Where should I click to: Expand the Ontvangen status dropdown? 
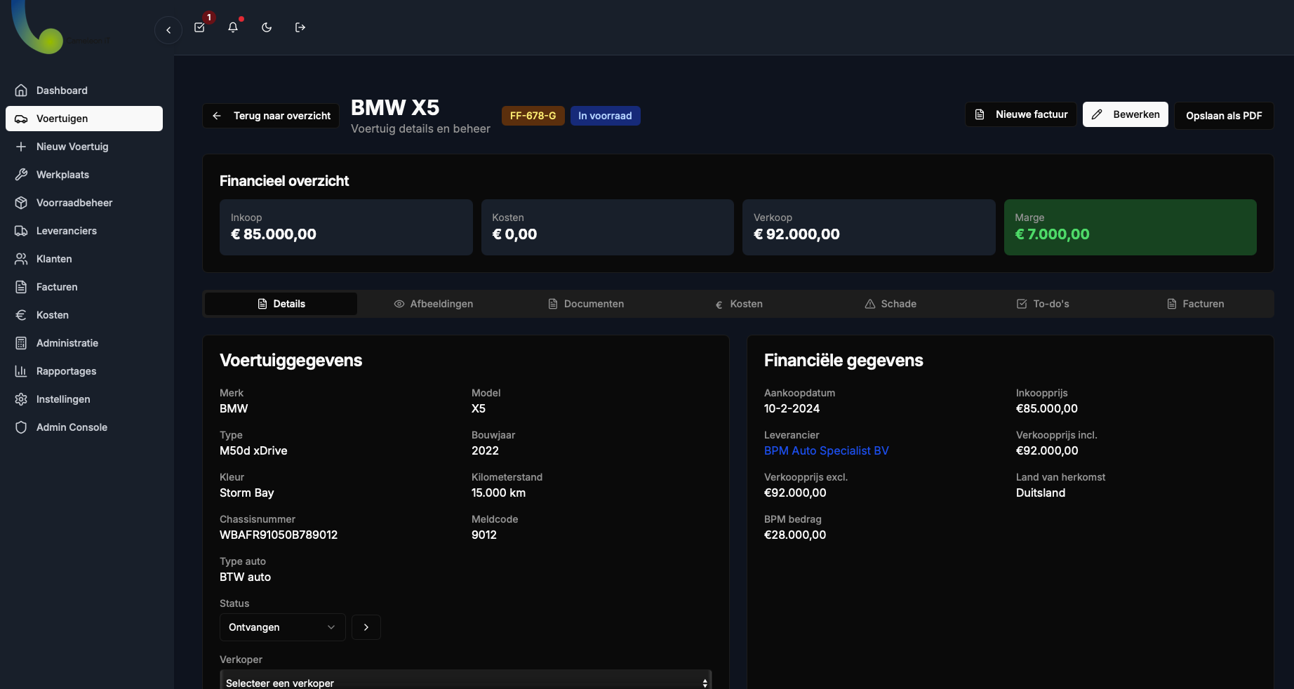point(282,627)
